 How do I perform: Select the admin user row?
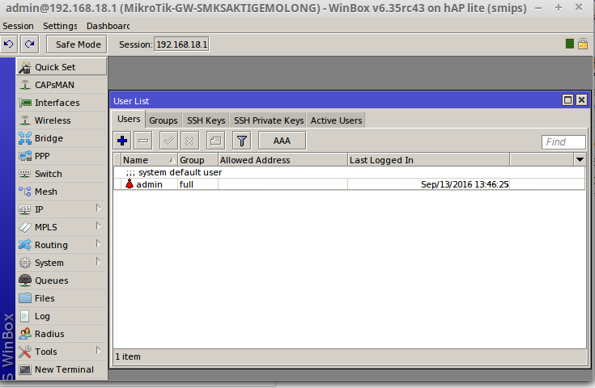[x=349, y=184]
